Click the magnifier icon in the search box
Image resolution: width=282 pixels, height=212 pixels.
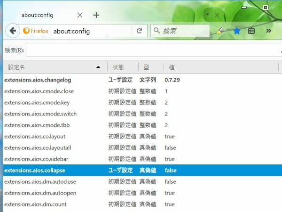(157, 31)
